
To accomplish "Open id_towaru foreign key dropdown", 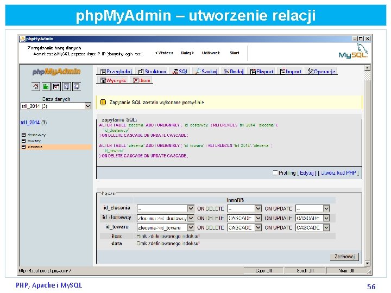I will point(165,227).
